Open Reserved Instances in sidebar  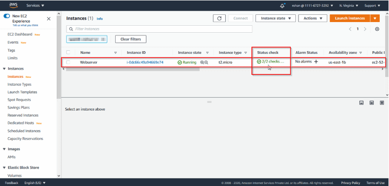(x=23, y=115)
